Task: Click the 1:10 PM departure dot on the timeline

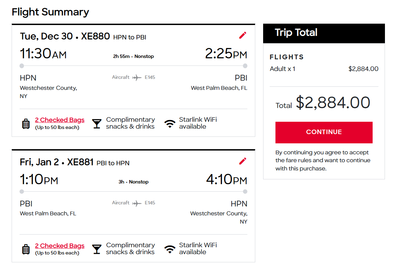Action: (22, 192)
